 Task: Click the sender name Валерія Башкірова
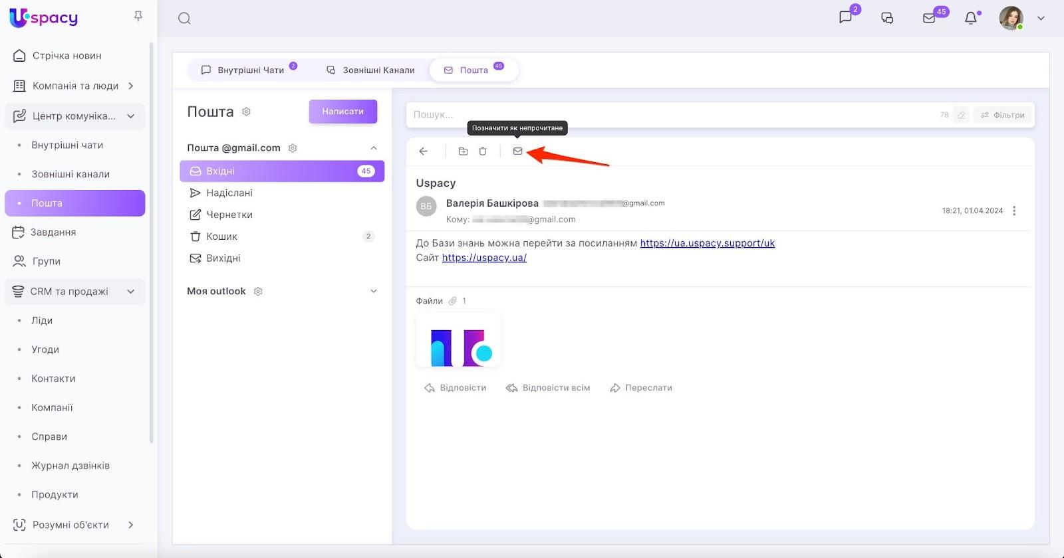click(x=492, y=203)
